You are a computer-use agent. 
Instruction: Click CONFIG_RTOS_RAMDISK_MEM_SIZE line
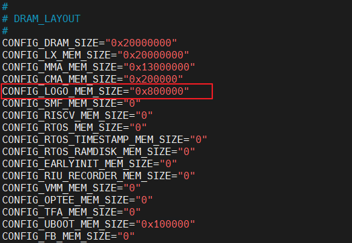click(x=99, y=152)
